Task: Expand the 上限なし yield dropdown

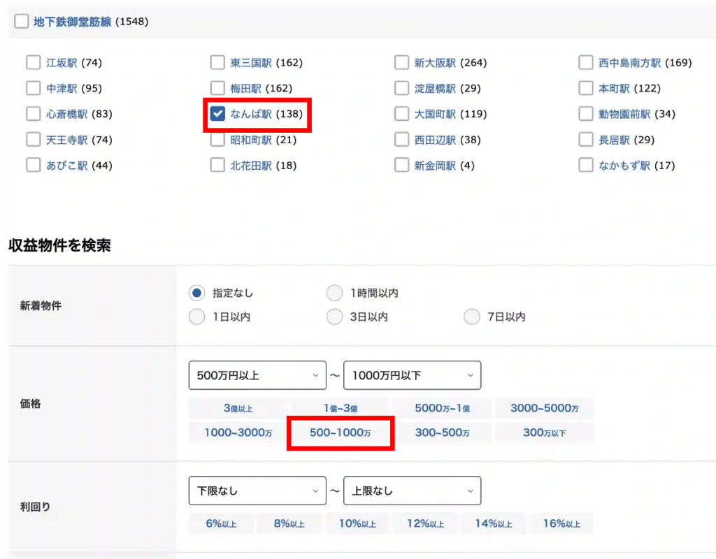Action: coord(412,491)
